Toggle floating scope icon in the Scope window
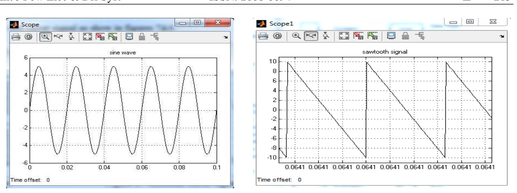 [x=129, y=37]
